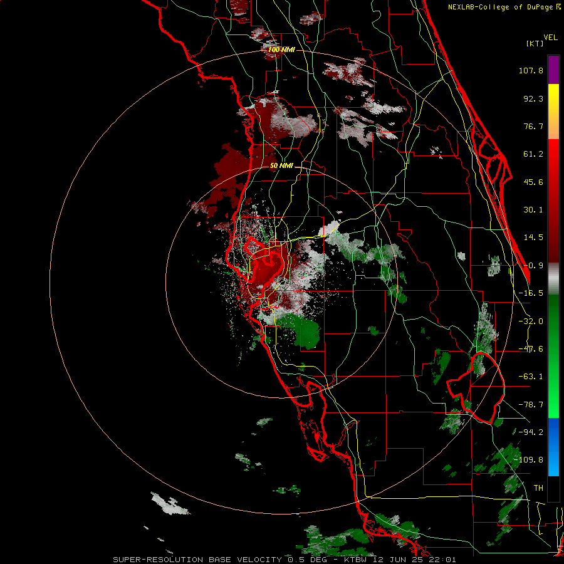Pick the purple segment of the color bar
Screen dimensions: 564x564
pyautogui.click(x=553, y=70)
